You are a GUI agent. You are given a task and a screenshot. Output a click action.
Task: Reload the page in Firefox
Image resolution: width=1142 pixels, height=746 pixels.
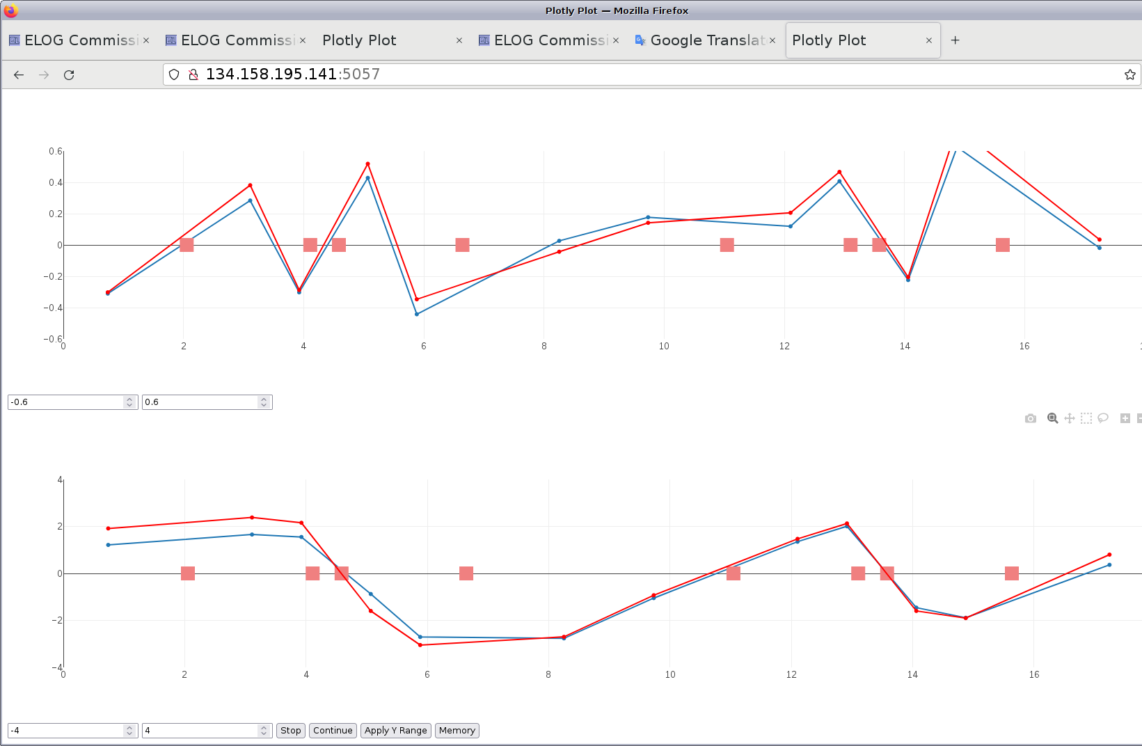pyautogui.click(x=69, y=75)
